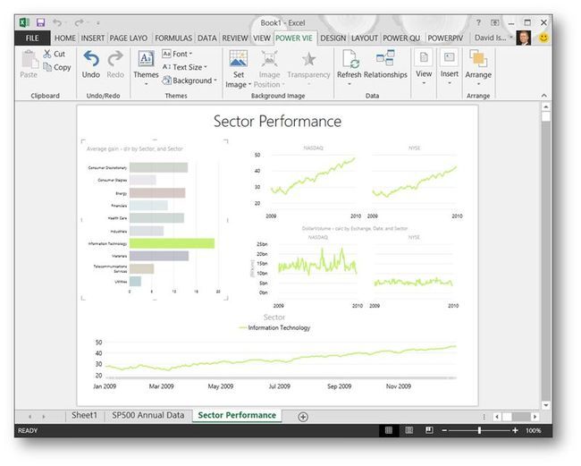Image resolution: width=581 pixels, height=466 pixels.
Task: Click the quick access Undo arrow
Action: pyautogui.click(x=56, y=22)
